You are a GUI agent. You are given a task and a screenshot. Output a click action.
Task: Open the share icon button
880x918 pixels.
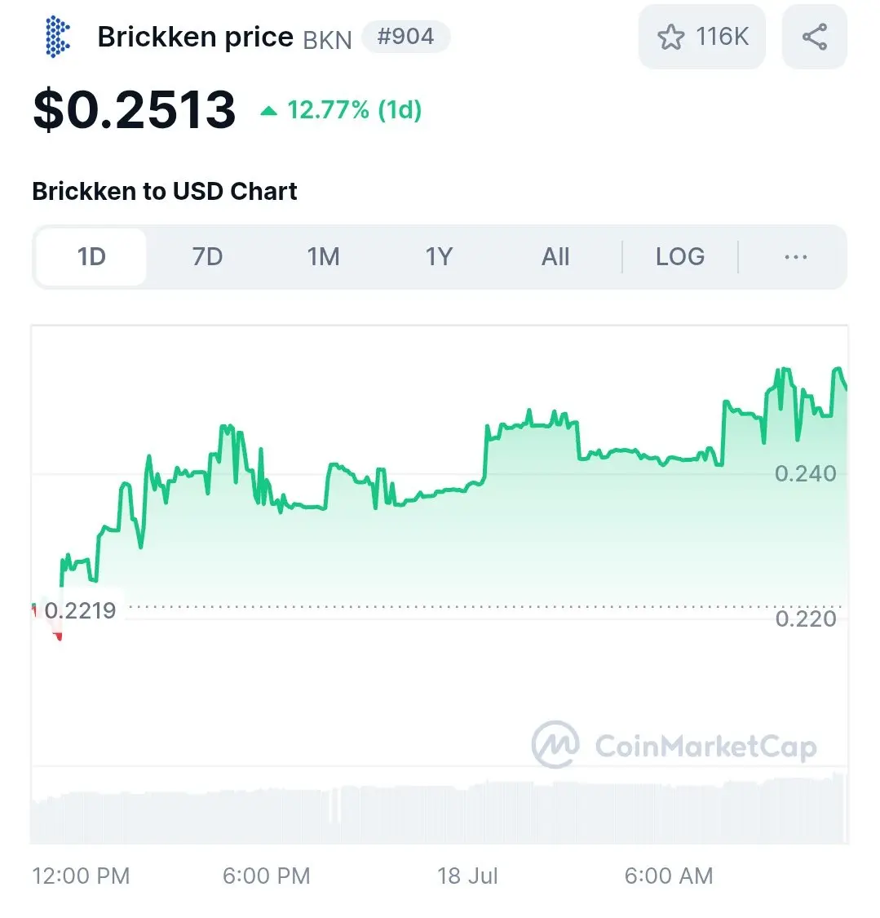[x=815, y=37]
